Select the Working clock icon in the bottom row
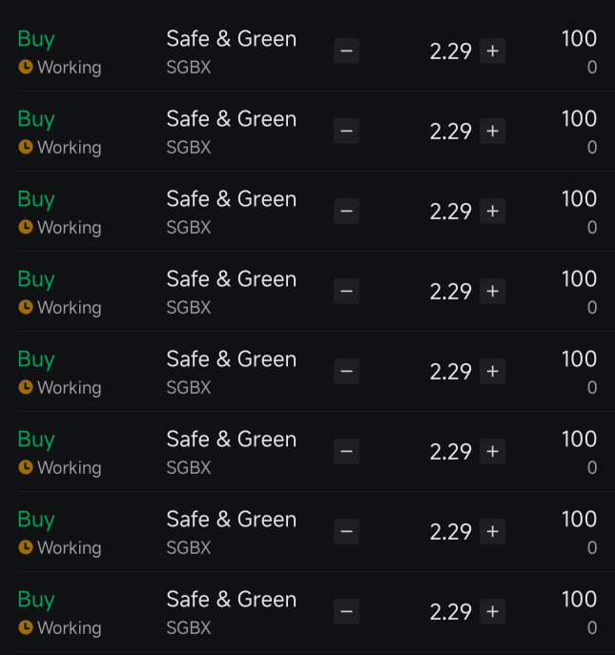 26,628
